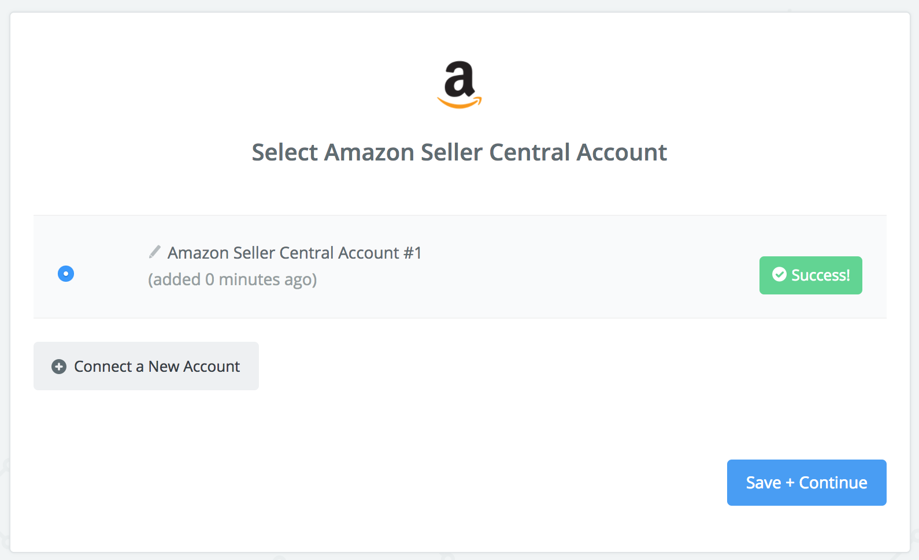The width and height of the screenshot is (919, 560).
Task: Click the green Success! test button
Action: click(x=810, y=275)
